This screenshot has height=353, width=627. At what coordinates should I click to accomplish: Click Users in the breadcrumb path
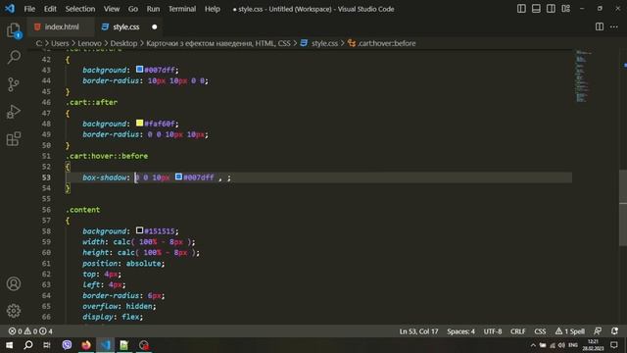pos(60,43)
